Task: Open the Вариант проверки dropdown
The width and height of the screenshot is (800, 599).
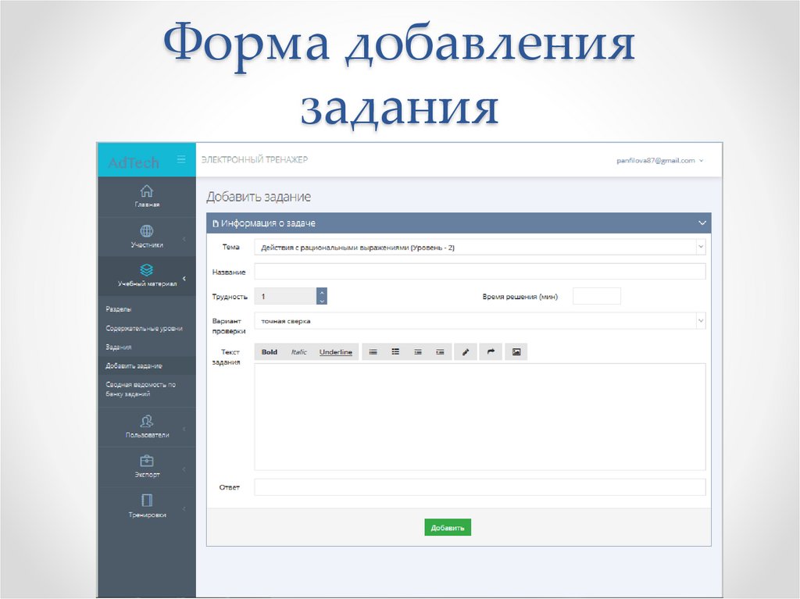Action: 479,321
